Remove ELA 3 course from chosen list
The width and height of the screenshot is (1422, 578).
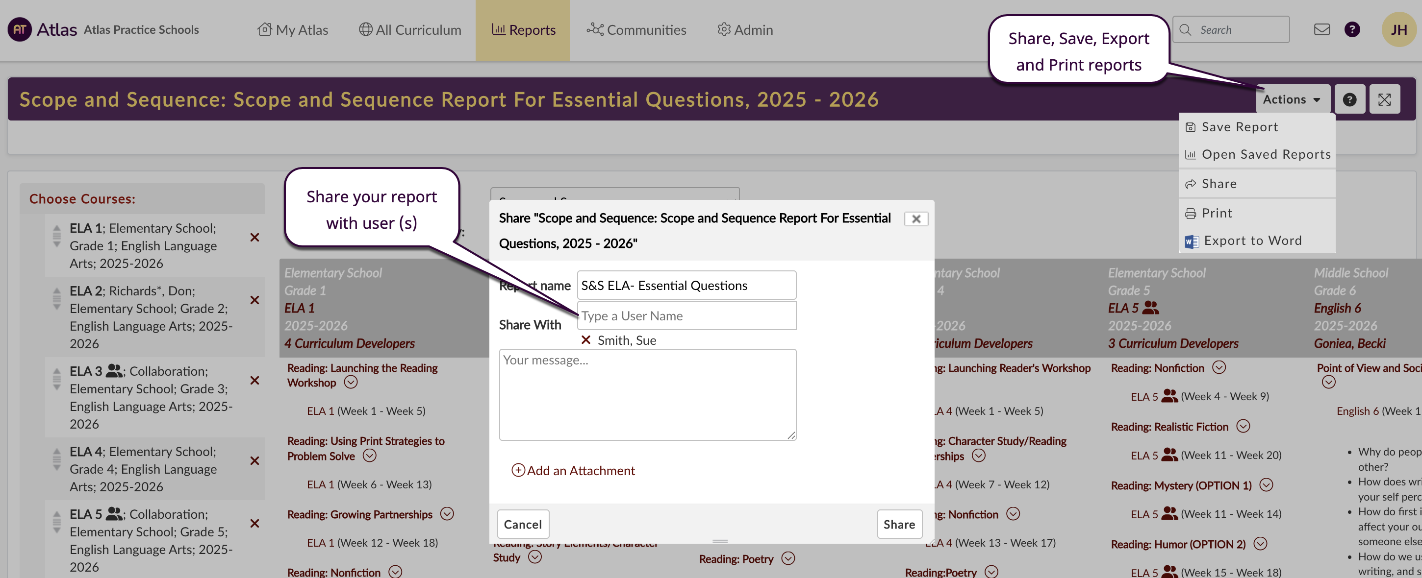point(254,381)
